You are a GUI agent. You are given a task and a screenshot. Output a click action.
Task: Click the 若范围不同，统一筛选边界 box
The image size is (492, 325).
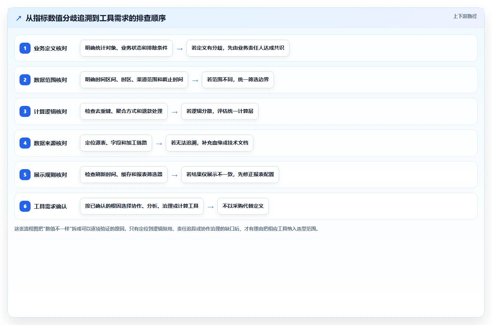tap(238, 80)
